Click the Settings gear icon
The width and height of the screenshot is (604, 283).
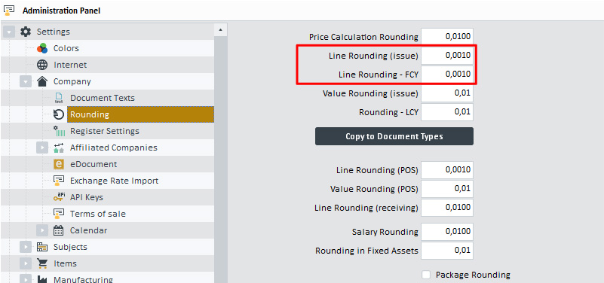point(26,32)
